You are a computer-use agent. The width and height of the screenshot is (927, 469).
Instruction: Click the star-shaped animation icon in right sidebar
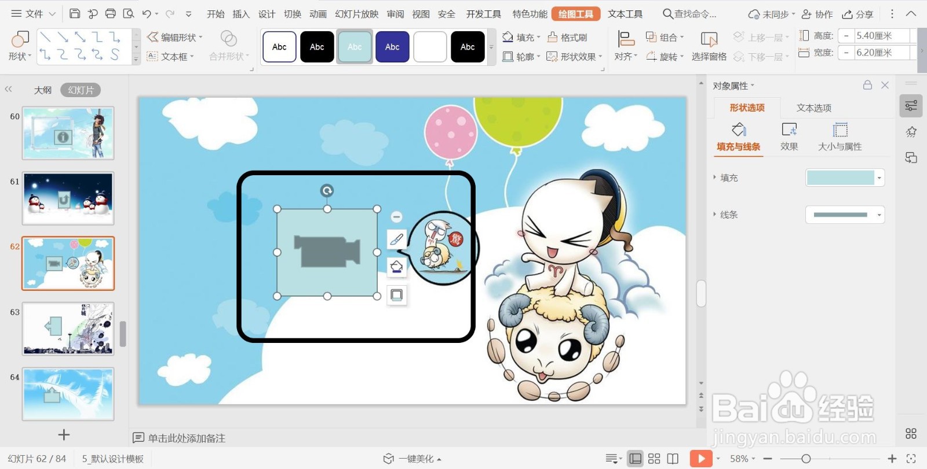pyautogui.click(x=911, y=132)
